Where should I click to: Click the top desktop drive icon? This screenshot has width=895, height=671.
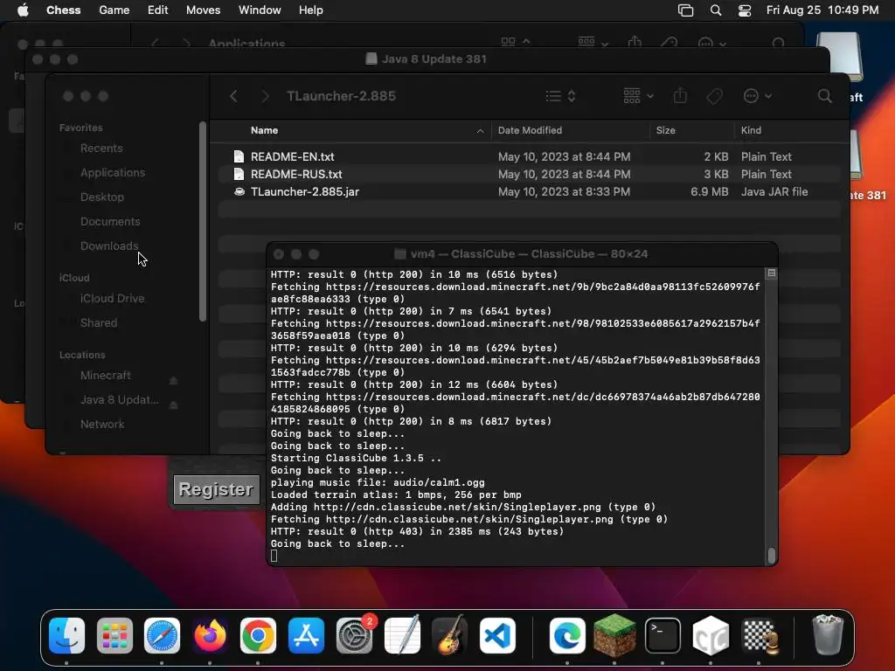(839, 55)
